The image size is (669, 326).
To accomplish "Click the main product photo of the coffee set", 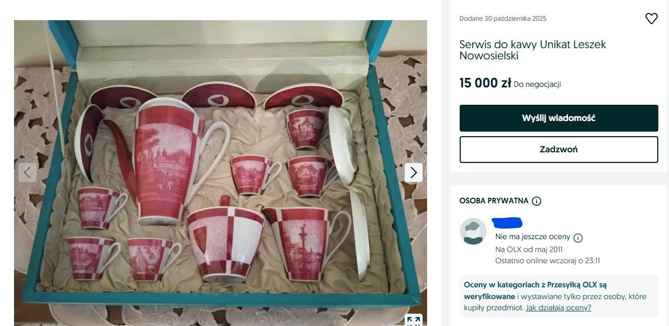I will tap(219, 168).
